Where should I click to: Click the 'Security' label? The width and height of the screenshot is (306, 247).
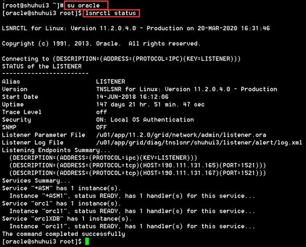(16, 120)
